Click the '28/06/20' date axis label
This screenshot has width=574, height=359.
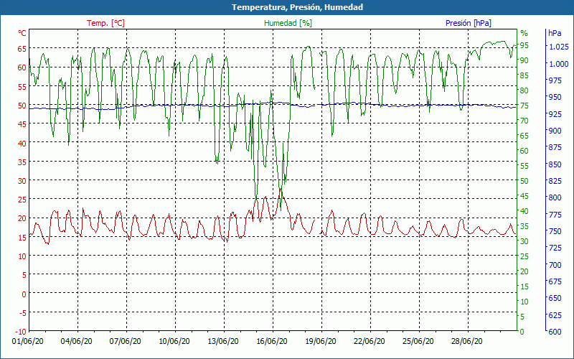click(467, 341)
